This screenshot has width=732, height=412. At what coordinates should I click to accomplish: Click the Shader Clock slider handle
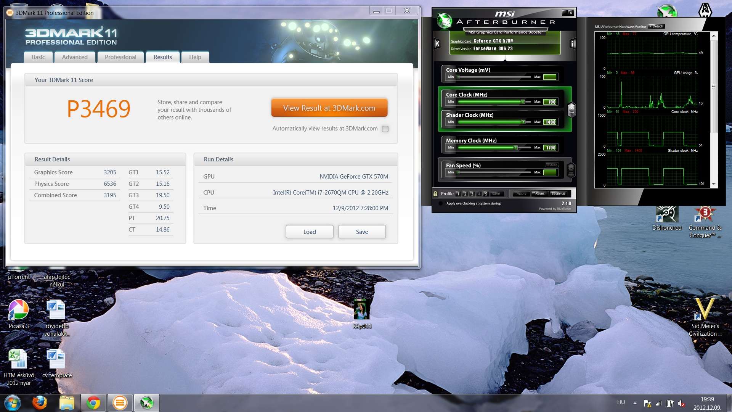click(523, 122)
